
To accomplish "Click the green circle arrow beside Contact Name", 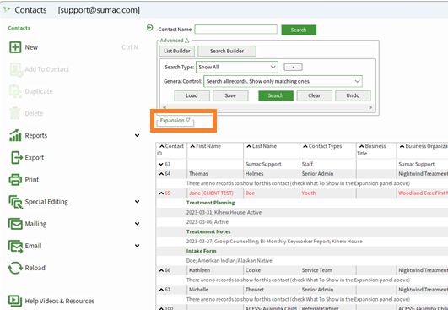I will (149, 28).
